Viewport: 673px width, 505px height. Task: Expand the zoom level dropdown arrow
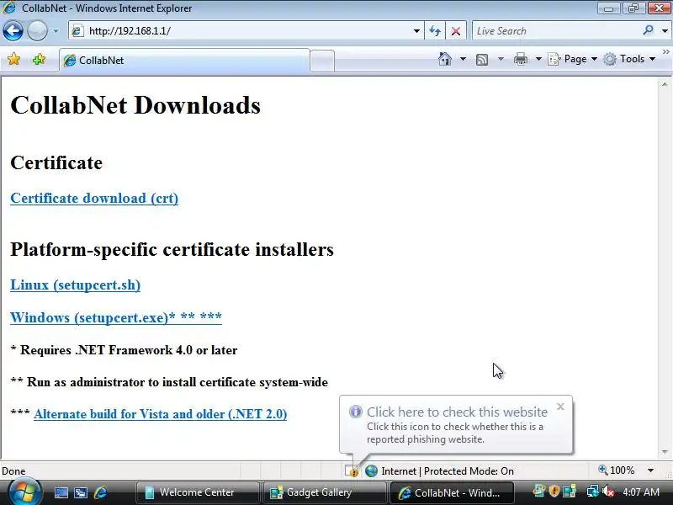pyautogui.click(x=650, y=470)
